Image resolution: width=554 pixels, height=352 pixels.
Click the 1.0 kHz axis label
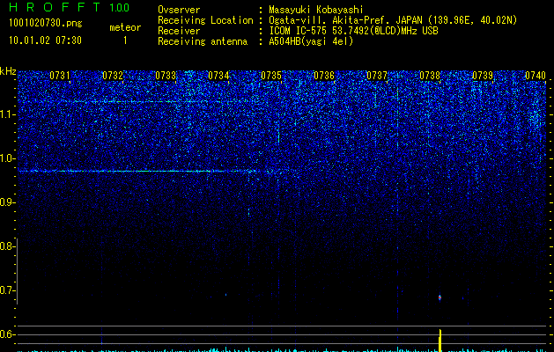tap(8, 158)
